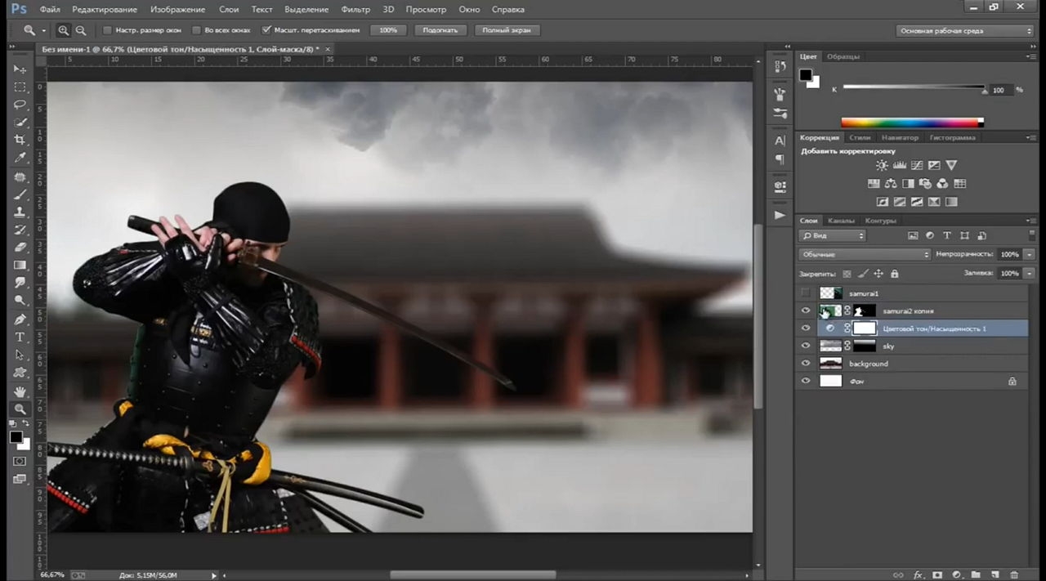Viewport: 1046px width, 581px height.
Task: Hide the sky layer
Action: [806, 346]
